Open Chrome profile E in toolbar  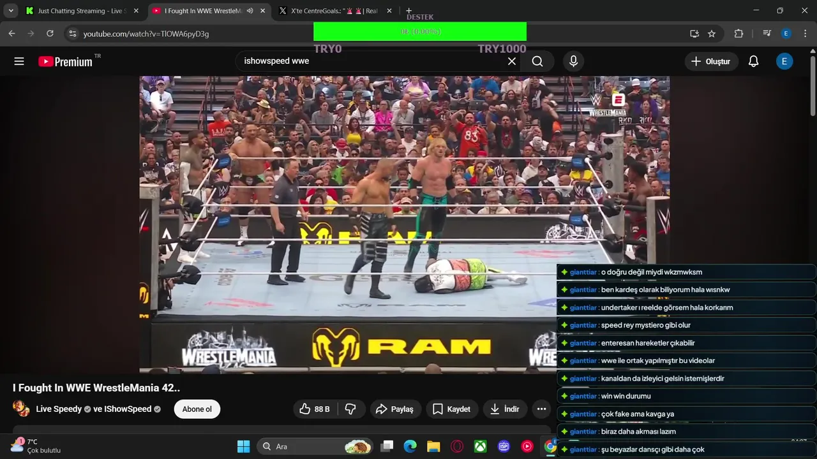pos(786,33)
